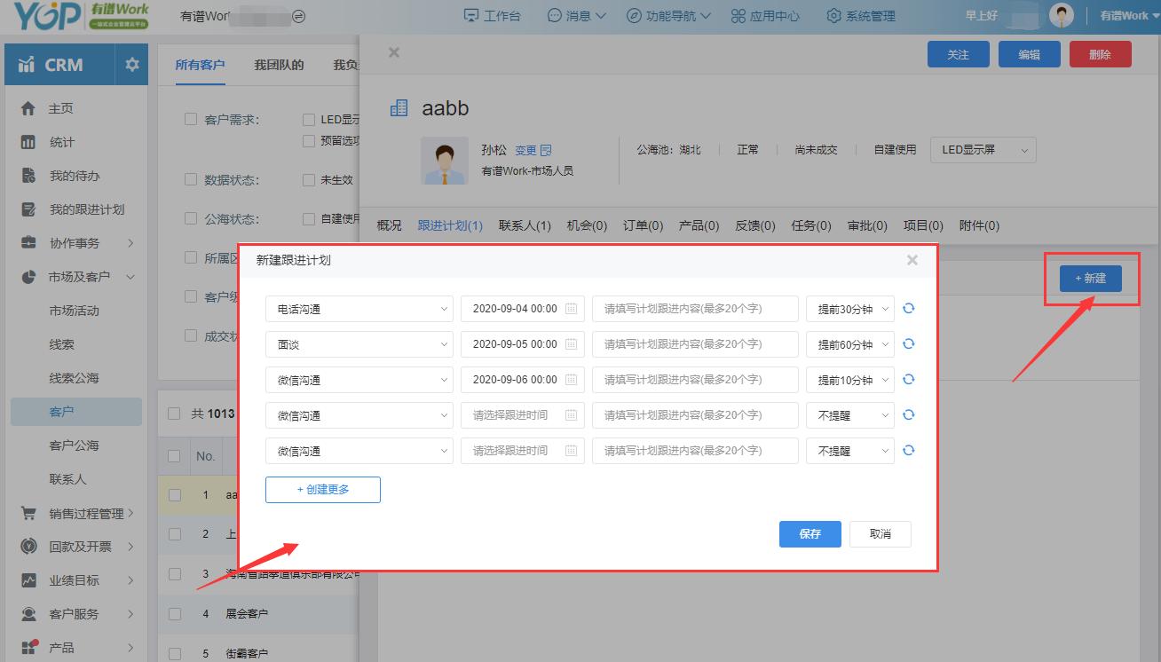Screen dimensions: 1161x662
Task: Click the user avatar in top right corner
Action: [x=1062, y=15]
